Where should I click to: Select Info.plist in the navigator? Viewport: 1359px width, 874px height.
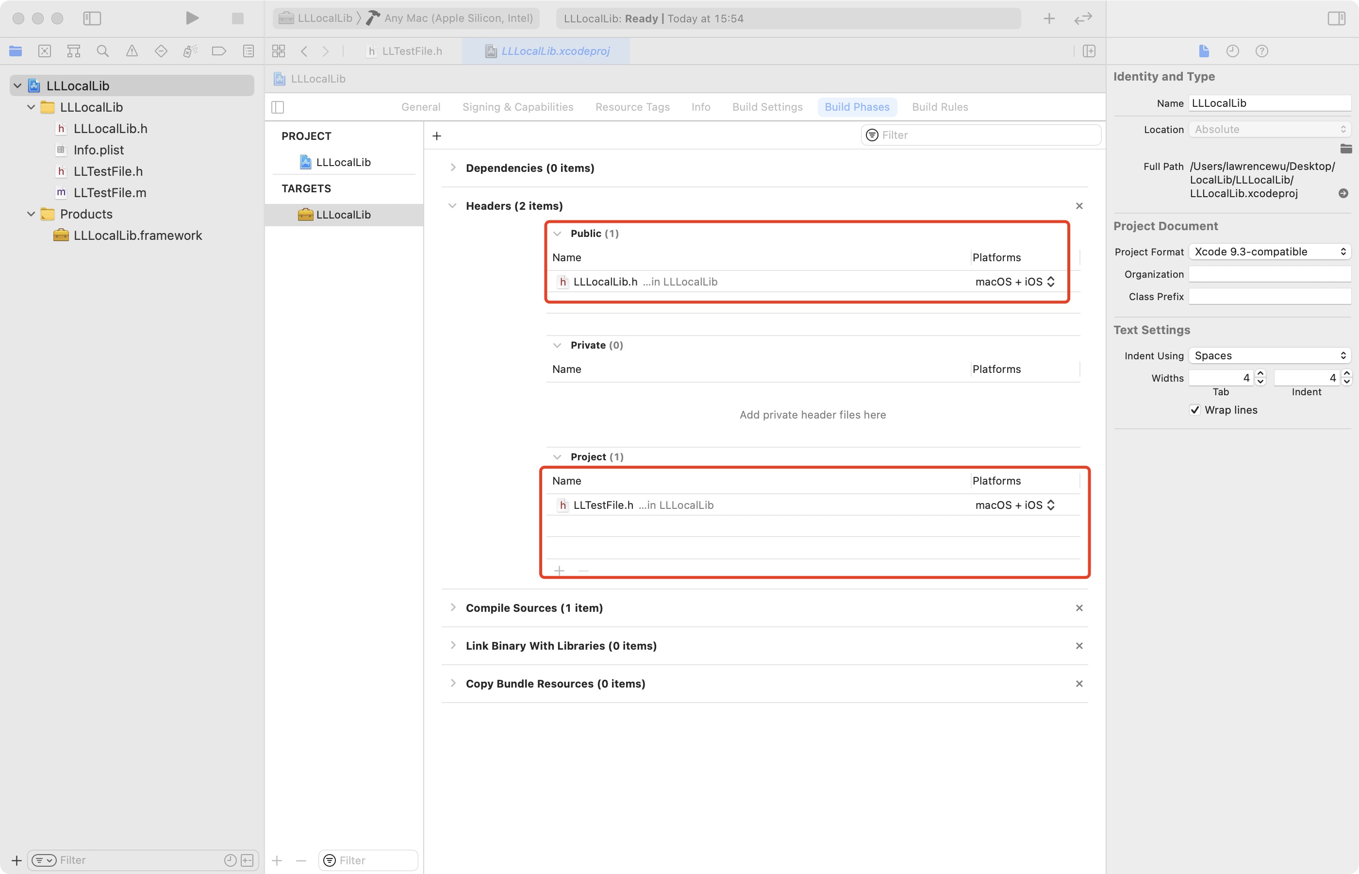[99, 150]
